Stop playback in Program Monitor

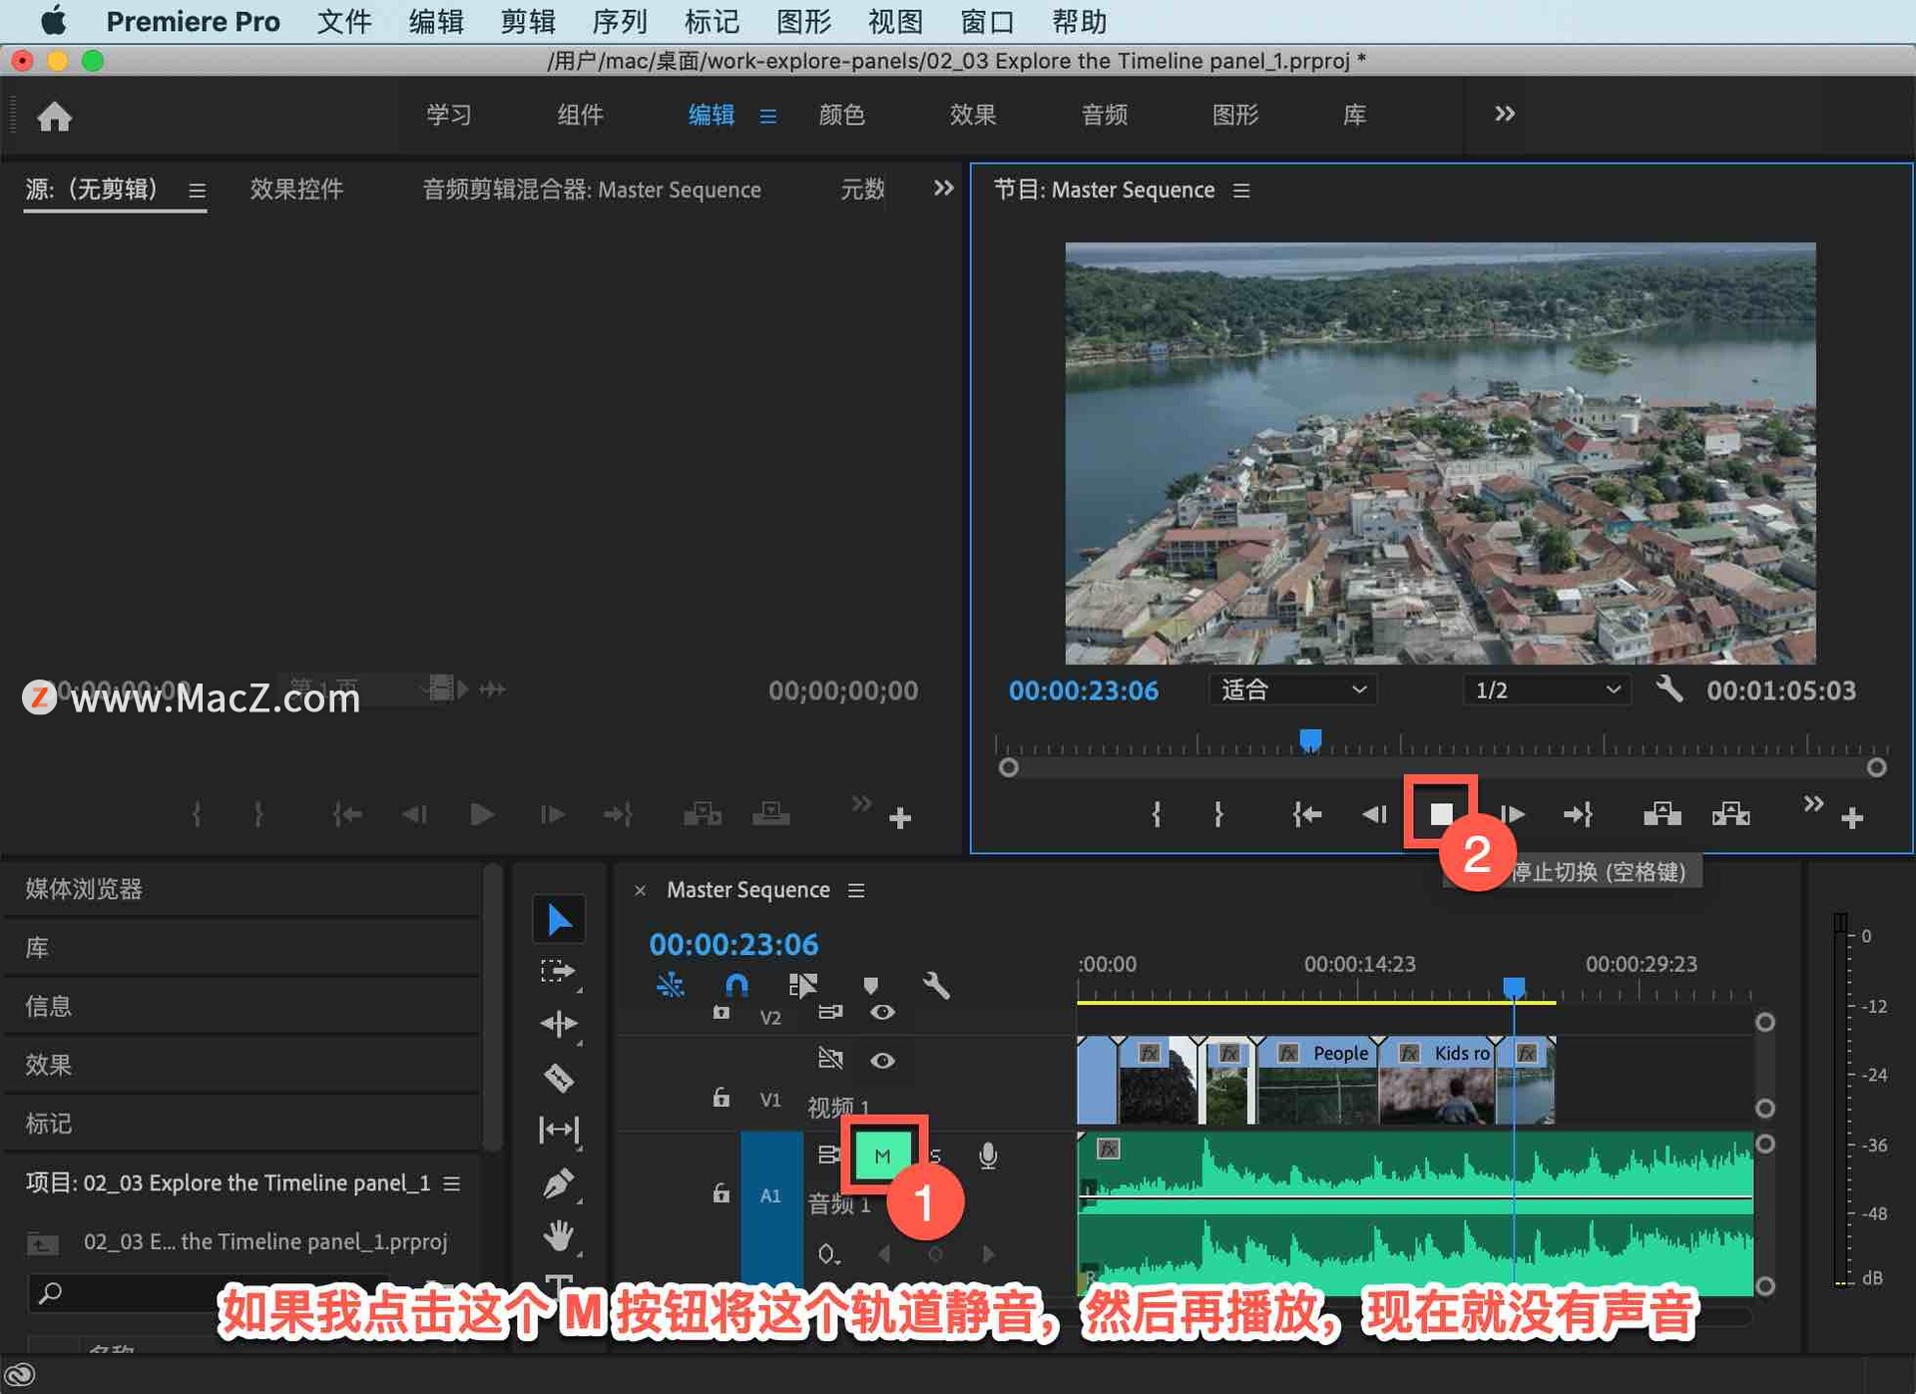[x=1440, y=814]
